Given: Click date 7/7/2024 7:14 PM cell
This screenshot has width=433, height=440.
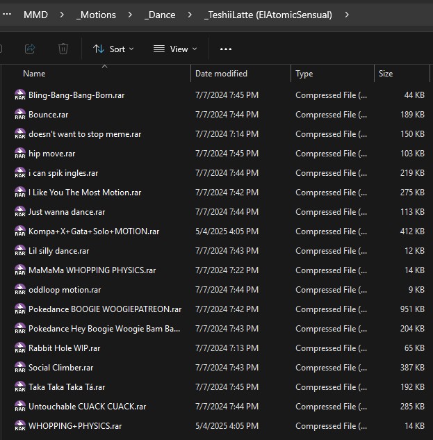Looking at the screenshot, I should coord(227,134).
